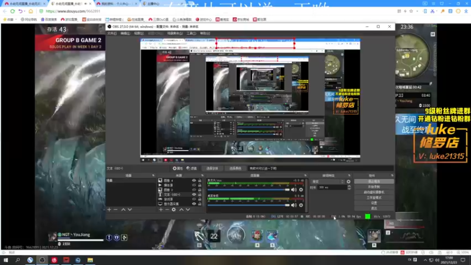Click the add source plus icon

coord(161,210)
